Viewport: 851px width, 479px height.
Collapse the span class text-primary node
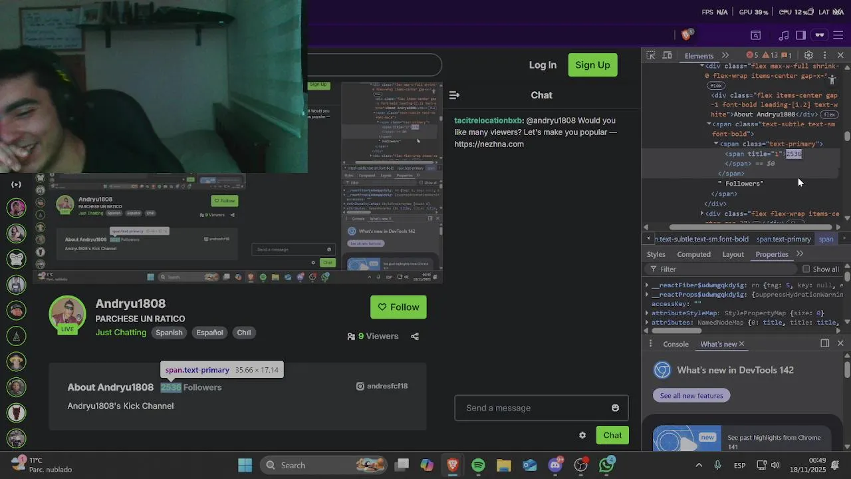tap(716, 144)
